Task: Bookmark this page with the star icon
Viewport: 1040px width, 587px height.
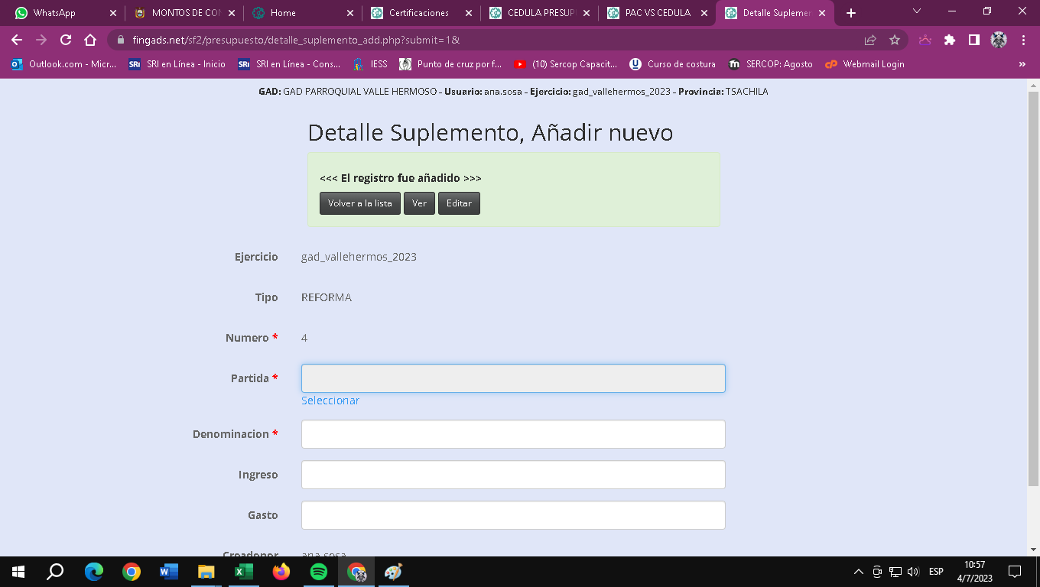Action: [x=894, y=41]
